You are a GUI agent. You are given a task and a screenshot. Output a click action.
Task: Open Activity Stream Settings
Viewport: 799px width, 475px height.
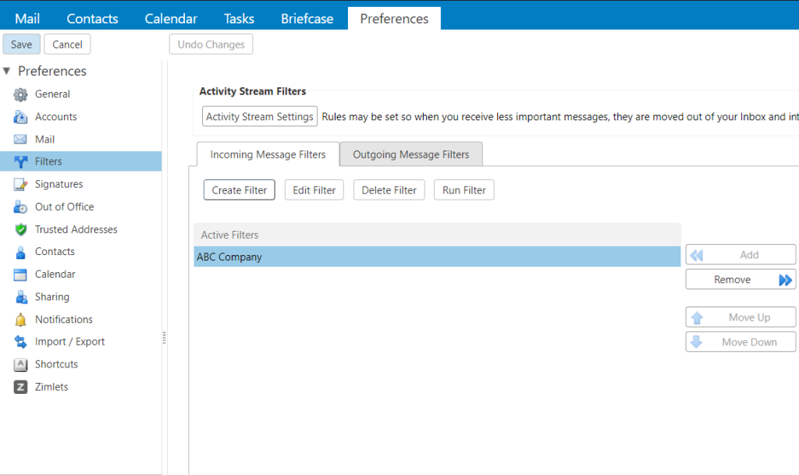tap(259, 117)
